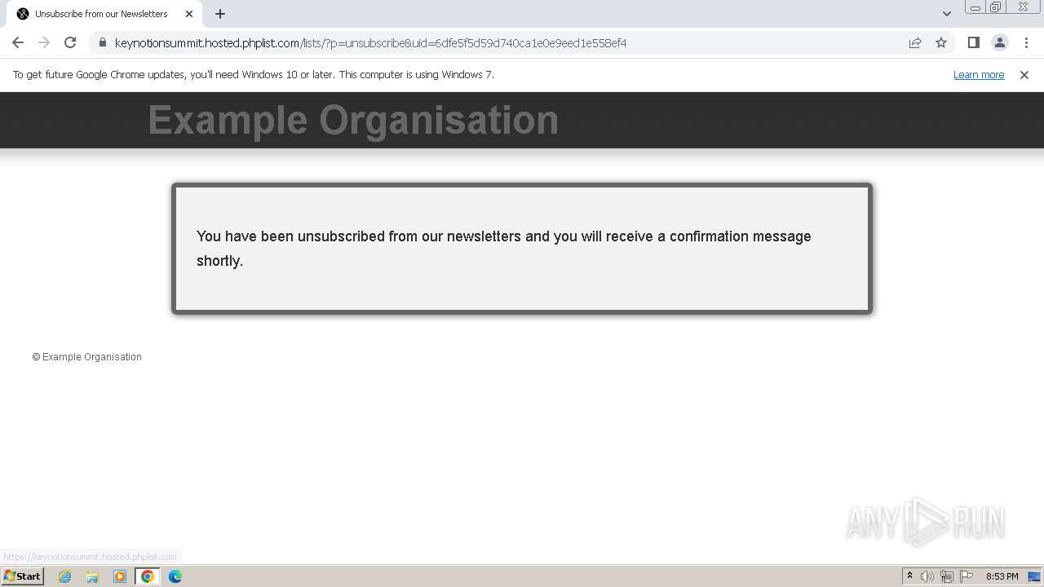The image size is (1044, 587).
Task: Show hidden system tray icons
Action: click(x=909, y=576)
